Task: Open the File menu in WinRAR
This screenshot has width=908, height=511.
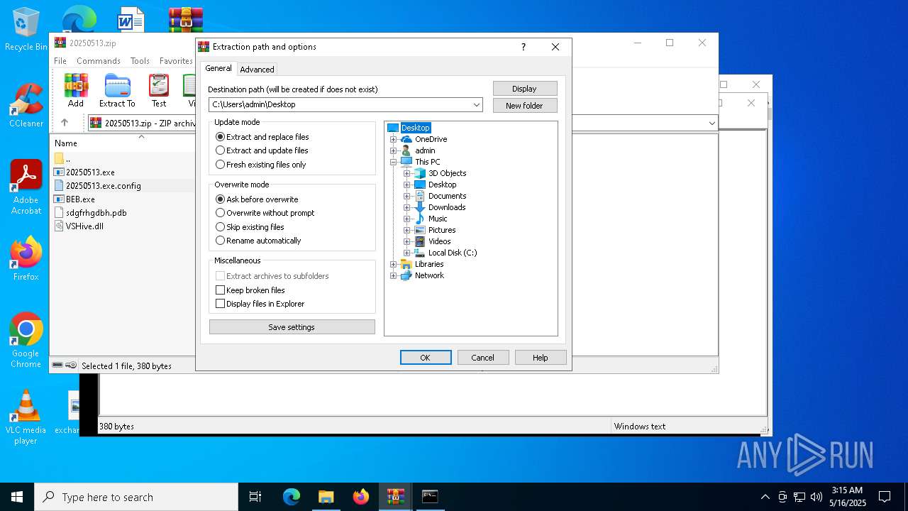Action: click(60, 61)
